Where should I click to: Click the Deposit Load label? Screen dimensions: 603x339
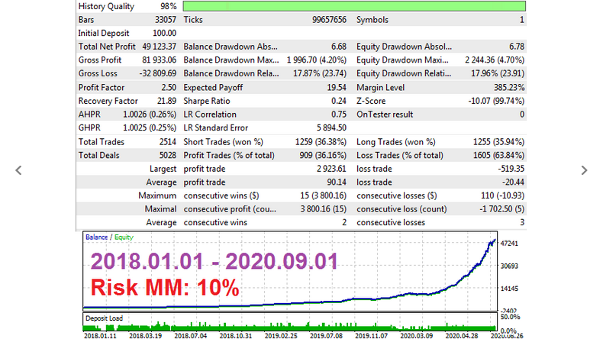(105, 318)
